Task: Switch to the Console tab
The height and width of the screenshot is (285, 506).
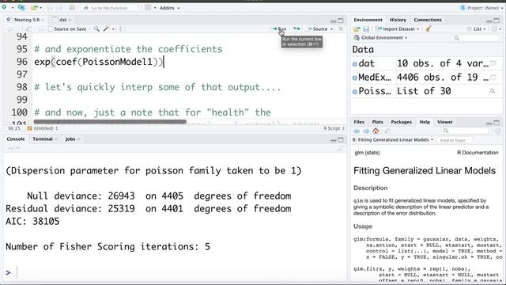Action: [x=16, y=139]
